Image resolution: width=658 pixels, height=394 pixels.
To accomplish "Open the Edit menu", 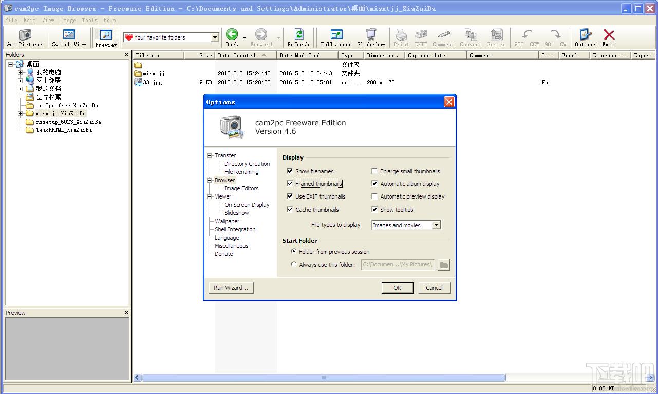I will [29, 20].
